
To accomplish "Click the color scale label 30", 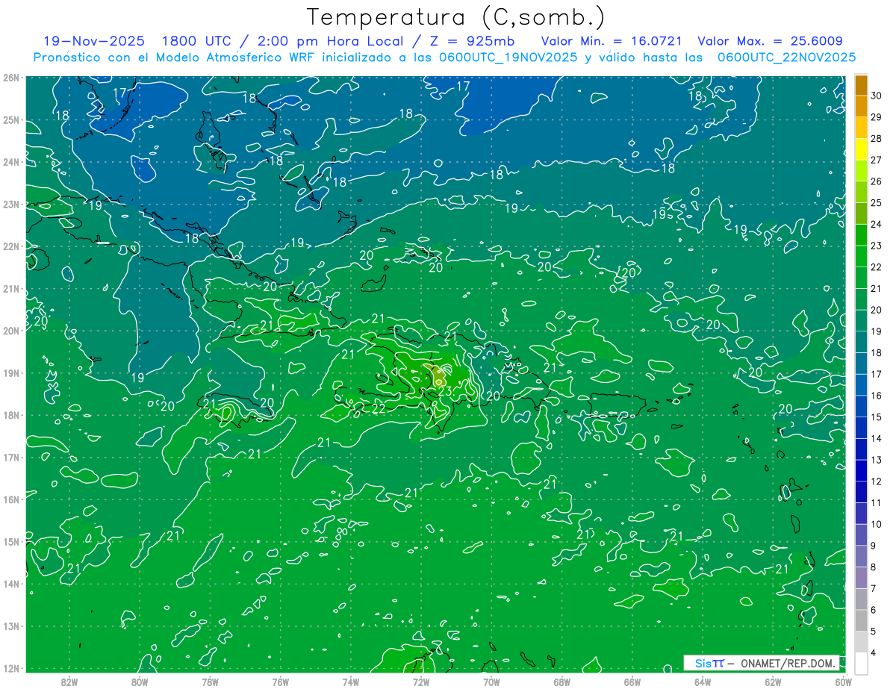I will pos(876,96).
